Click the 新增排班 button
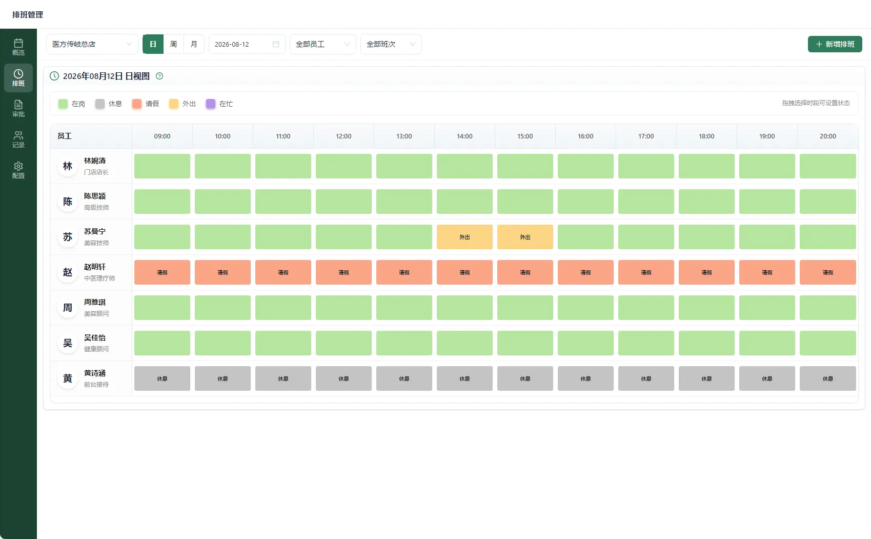 (x=835, y=44)
